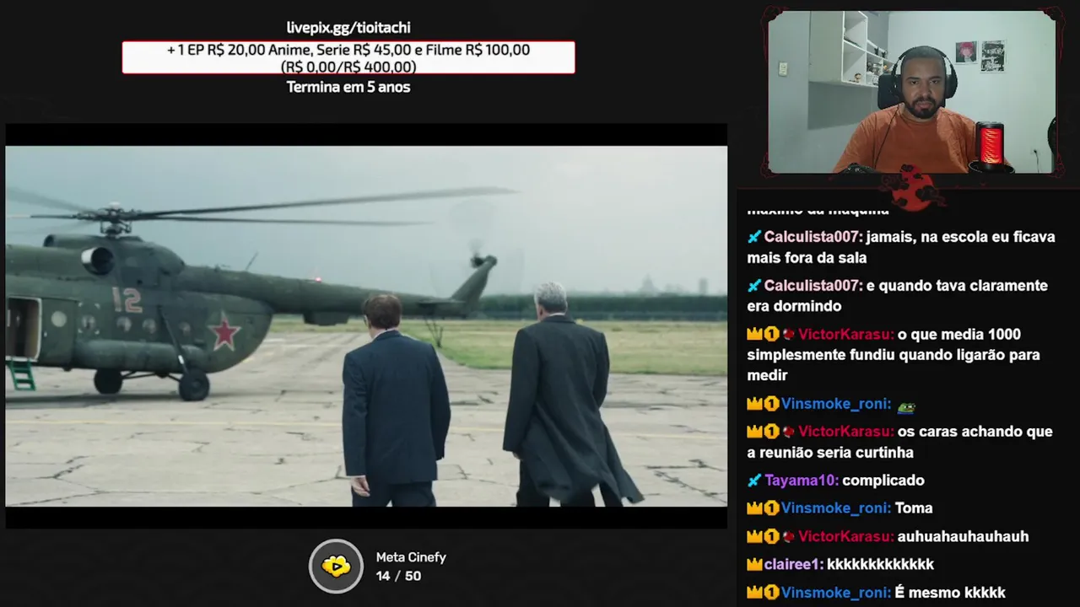This screenshot has height=607, width=1080.
Task: Click the number 1 badge on "os caras achando" message
Action: tap(771, 432)
